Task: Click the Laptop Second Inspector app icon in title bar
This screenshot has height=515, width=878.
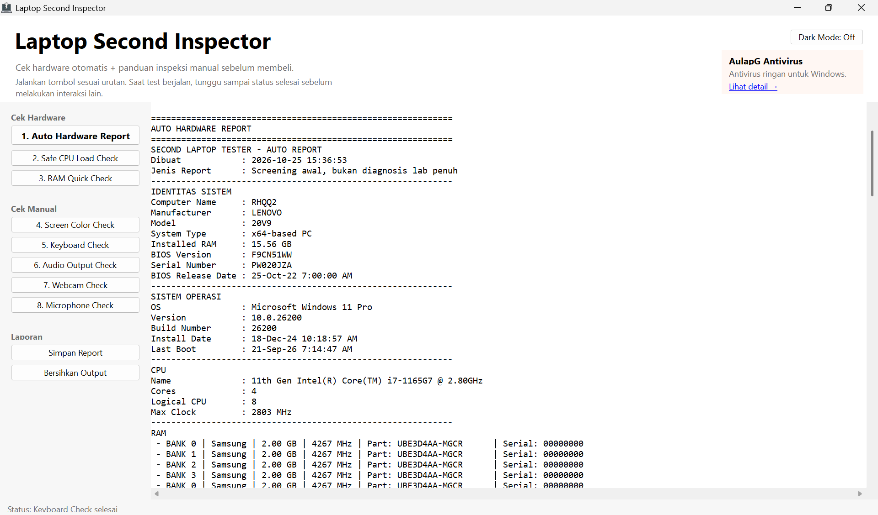Action: 6,8
